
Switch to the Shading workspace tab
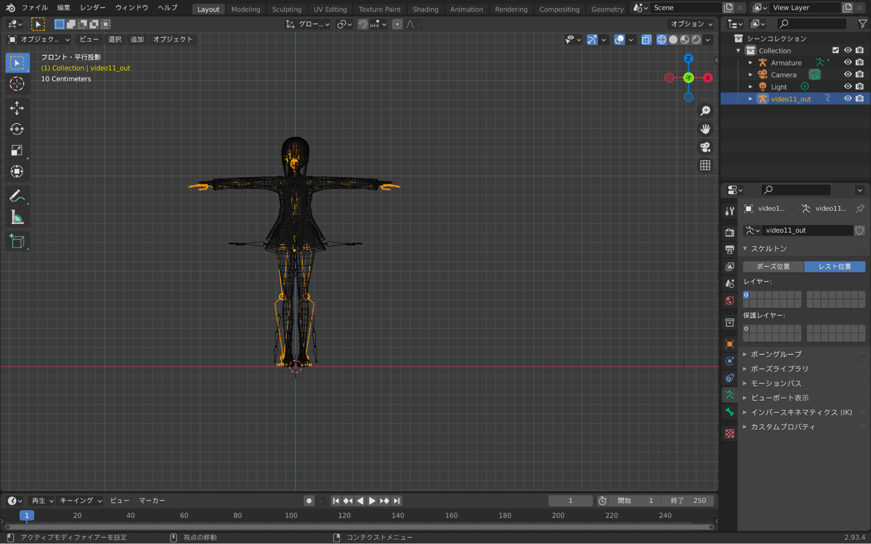[x=425, y=9]
